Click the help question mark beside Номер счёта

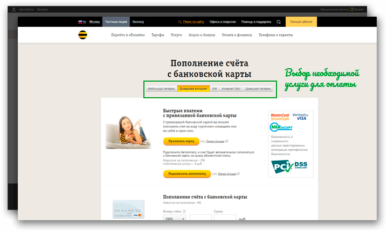[184, 212]
